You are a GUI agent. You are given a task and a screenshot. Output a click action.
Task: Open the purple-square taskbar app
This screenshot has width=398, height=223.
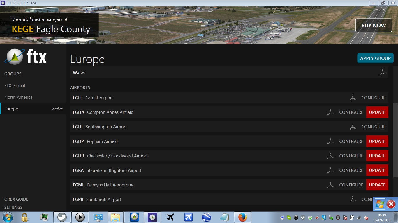152,217
